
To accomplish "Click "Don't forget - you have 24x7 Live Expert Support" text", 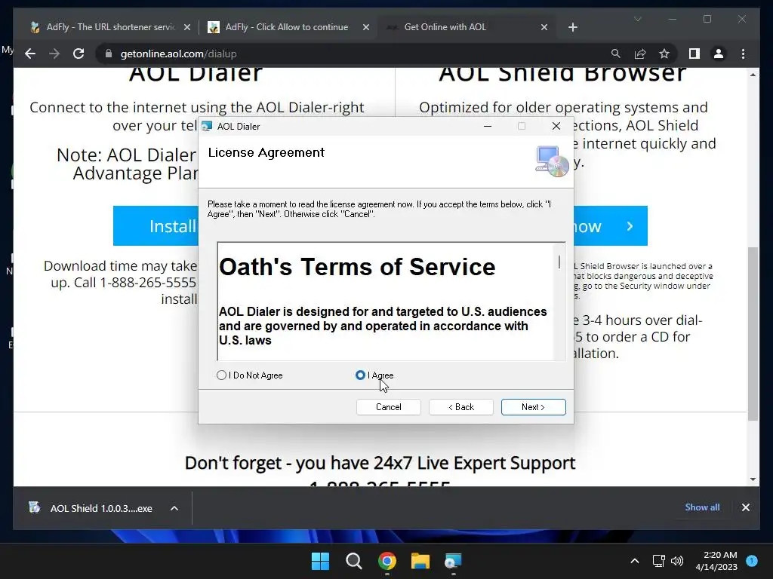I will [380, 464].
